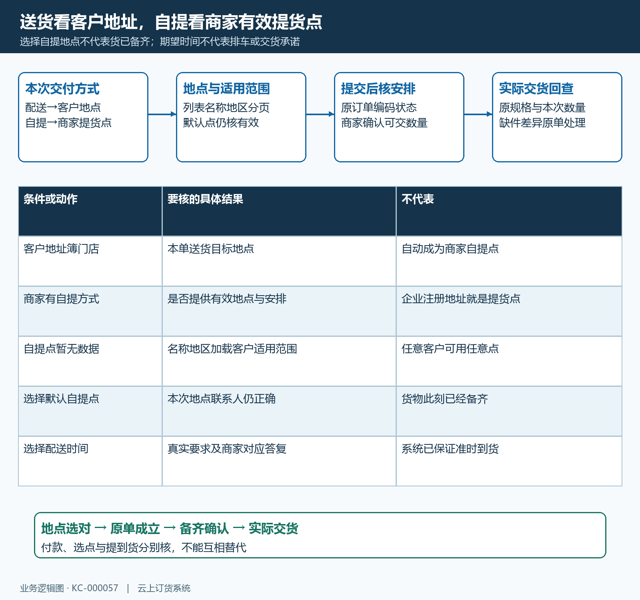The height and width of the screenshot is (600, 640).
Task: Click the 要核的具体结果 column header
Action: (279, 211)
